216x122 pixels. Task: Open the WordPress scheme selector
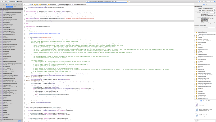tap(12, 1)
